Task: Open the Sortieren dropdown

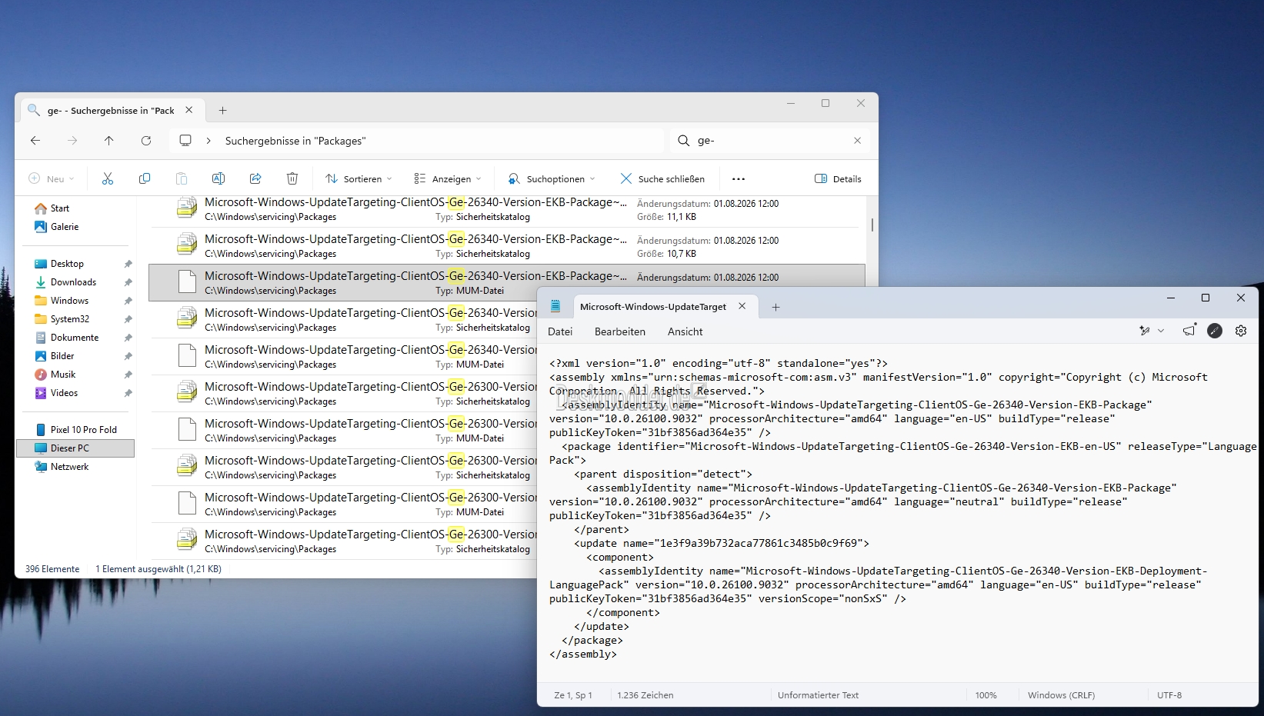Action: pos(359,179)
